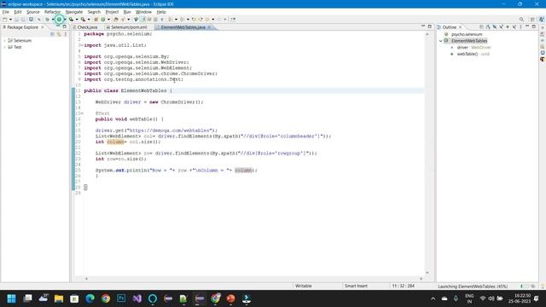
Task: Open the New wizard dropdown arrow
Action: (x=10, y=19)
